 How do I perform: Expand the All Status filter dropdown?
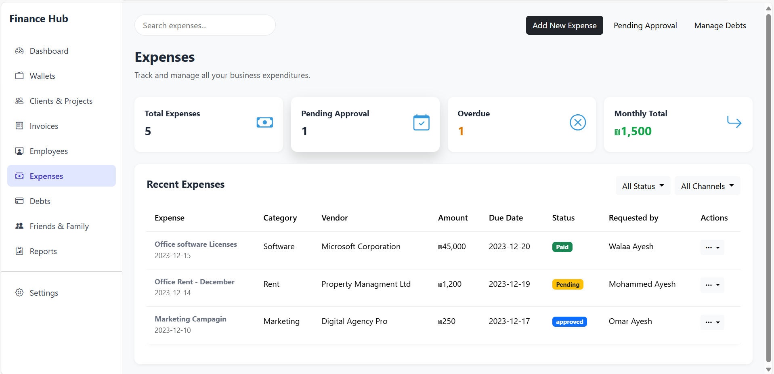click(643, 186)
